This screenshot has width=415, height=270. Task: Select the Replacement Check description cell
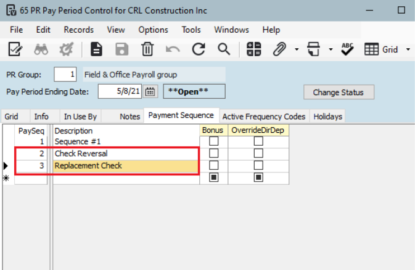tap(126, 166)
